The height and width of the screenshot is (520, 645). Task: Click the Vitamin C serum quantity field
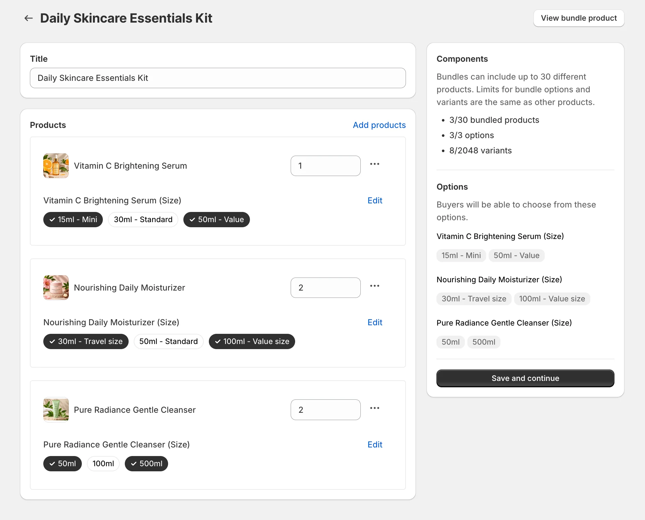coord(325,166)
